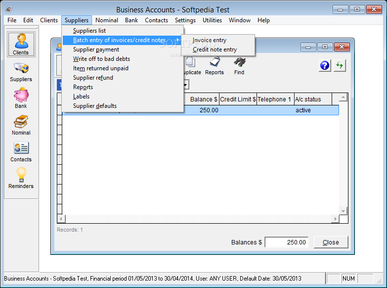Open the File menu
Image resolution: width=387 pixels, height=288 pixels.
point(12,20)
